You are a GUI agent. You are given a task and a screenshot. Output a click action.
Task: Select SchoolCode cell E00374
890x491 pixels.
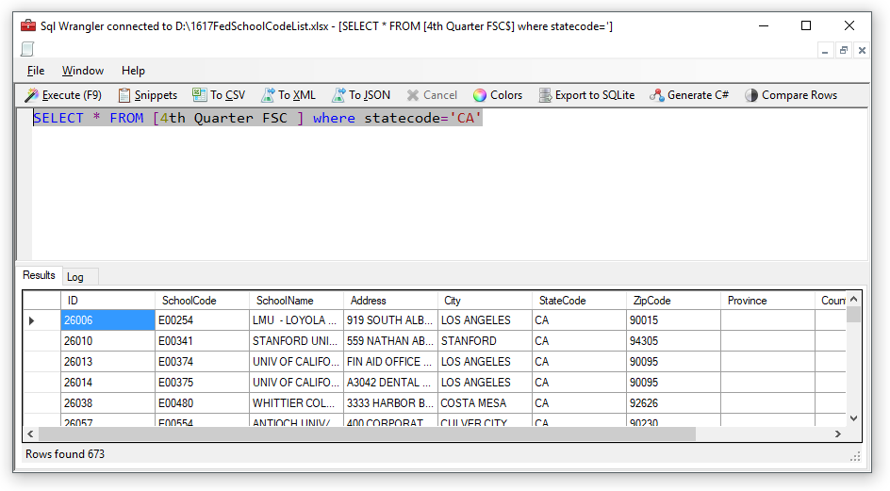click(202, 362)
